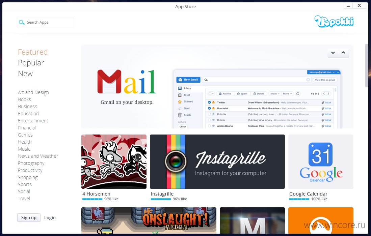Image resolution: width=371 pixels, height=236 pixels.
Task: Select the Featured section
Action: 33,52
